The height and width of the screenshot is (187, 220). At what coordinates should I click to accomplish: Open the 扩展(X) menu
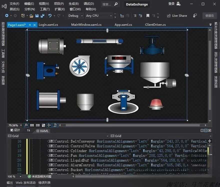click(60, 9)
